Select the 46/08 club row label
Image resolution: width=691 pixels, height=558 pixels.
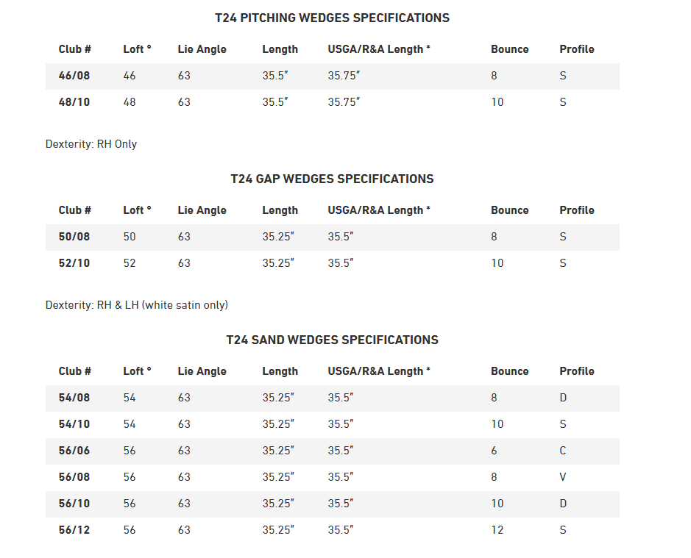tap(74, 76)
